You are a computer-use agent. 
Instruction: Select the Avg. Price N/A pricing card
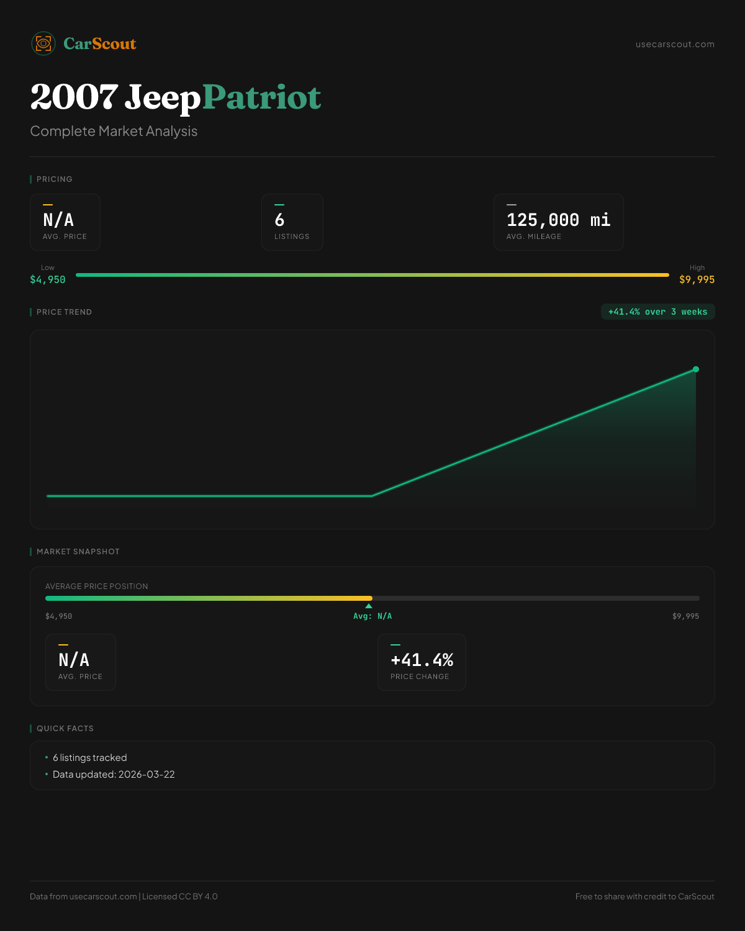(x=65, y=222)
